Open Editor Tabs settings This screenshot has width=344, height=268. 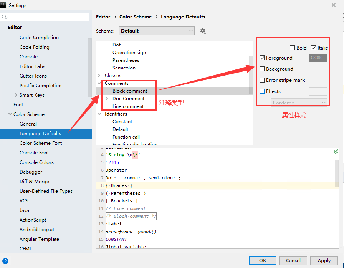tap(32, 66)
